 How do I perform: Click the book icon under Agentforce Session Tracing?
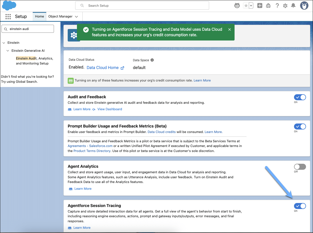tap(70, 228)
